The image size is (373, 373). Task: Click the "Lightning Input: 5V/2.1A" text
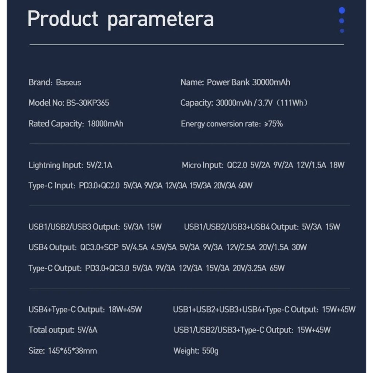[x=71, y=165]
